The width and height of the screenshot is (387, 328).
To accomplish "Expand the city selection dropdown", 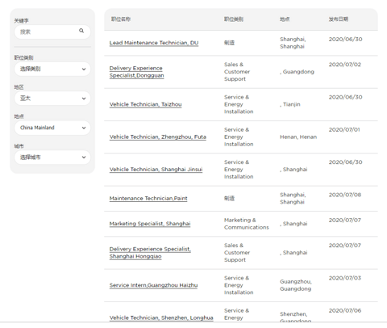I will pyautogui.click(x=52, y=158).
